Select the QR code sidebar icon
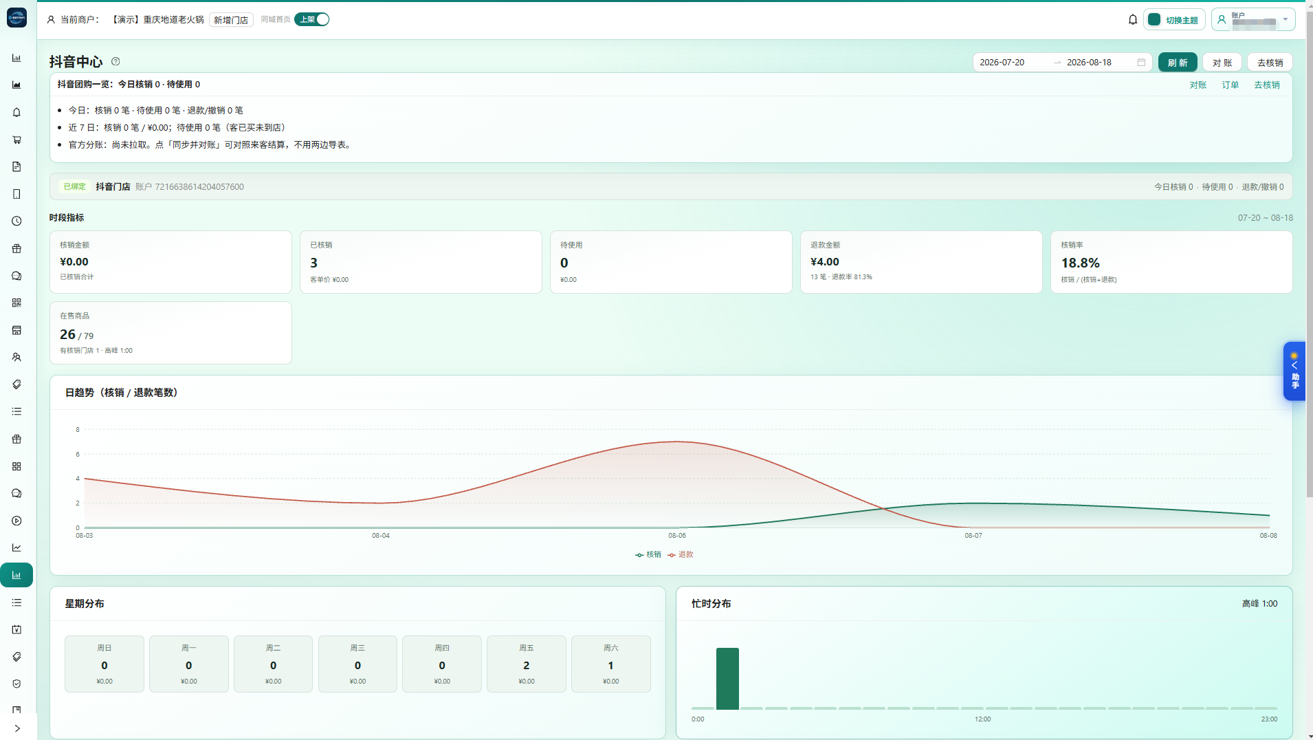This screenshot has height=740, width=1313. click(x=16, y=303)
